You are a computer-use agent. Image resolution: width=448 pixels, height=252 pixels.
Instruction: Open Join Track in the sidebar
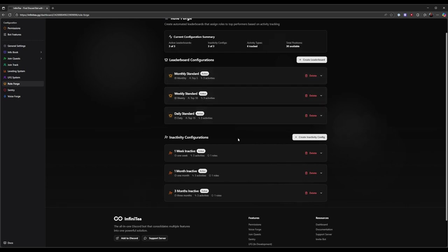[x=13, y=65]
